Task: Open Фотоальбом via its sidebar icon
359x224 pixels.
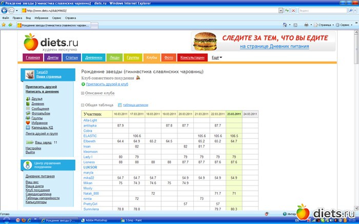Action: pos(28,113)
